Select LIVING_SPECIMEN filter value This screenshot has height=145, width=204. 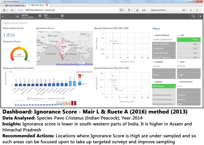coord(164,53)
